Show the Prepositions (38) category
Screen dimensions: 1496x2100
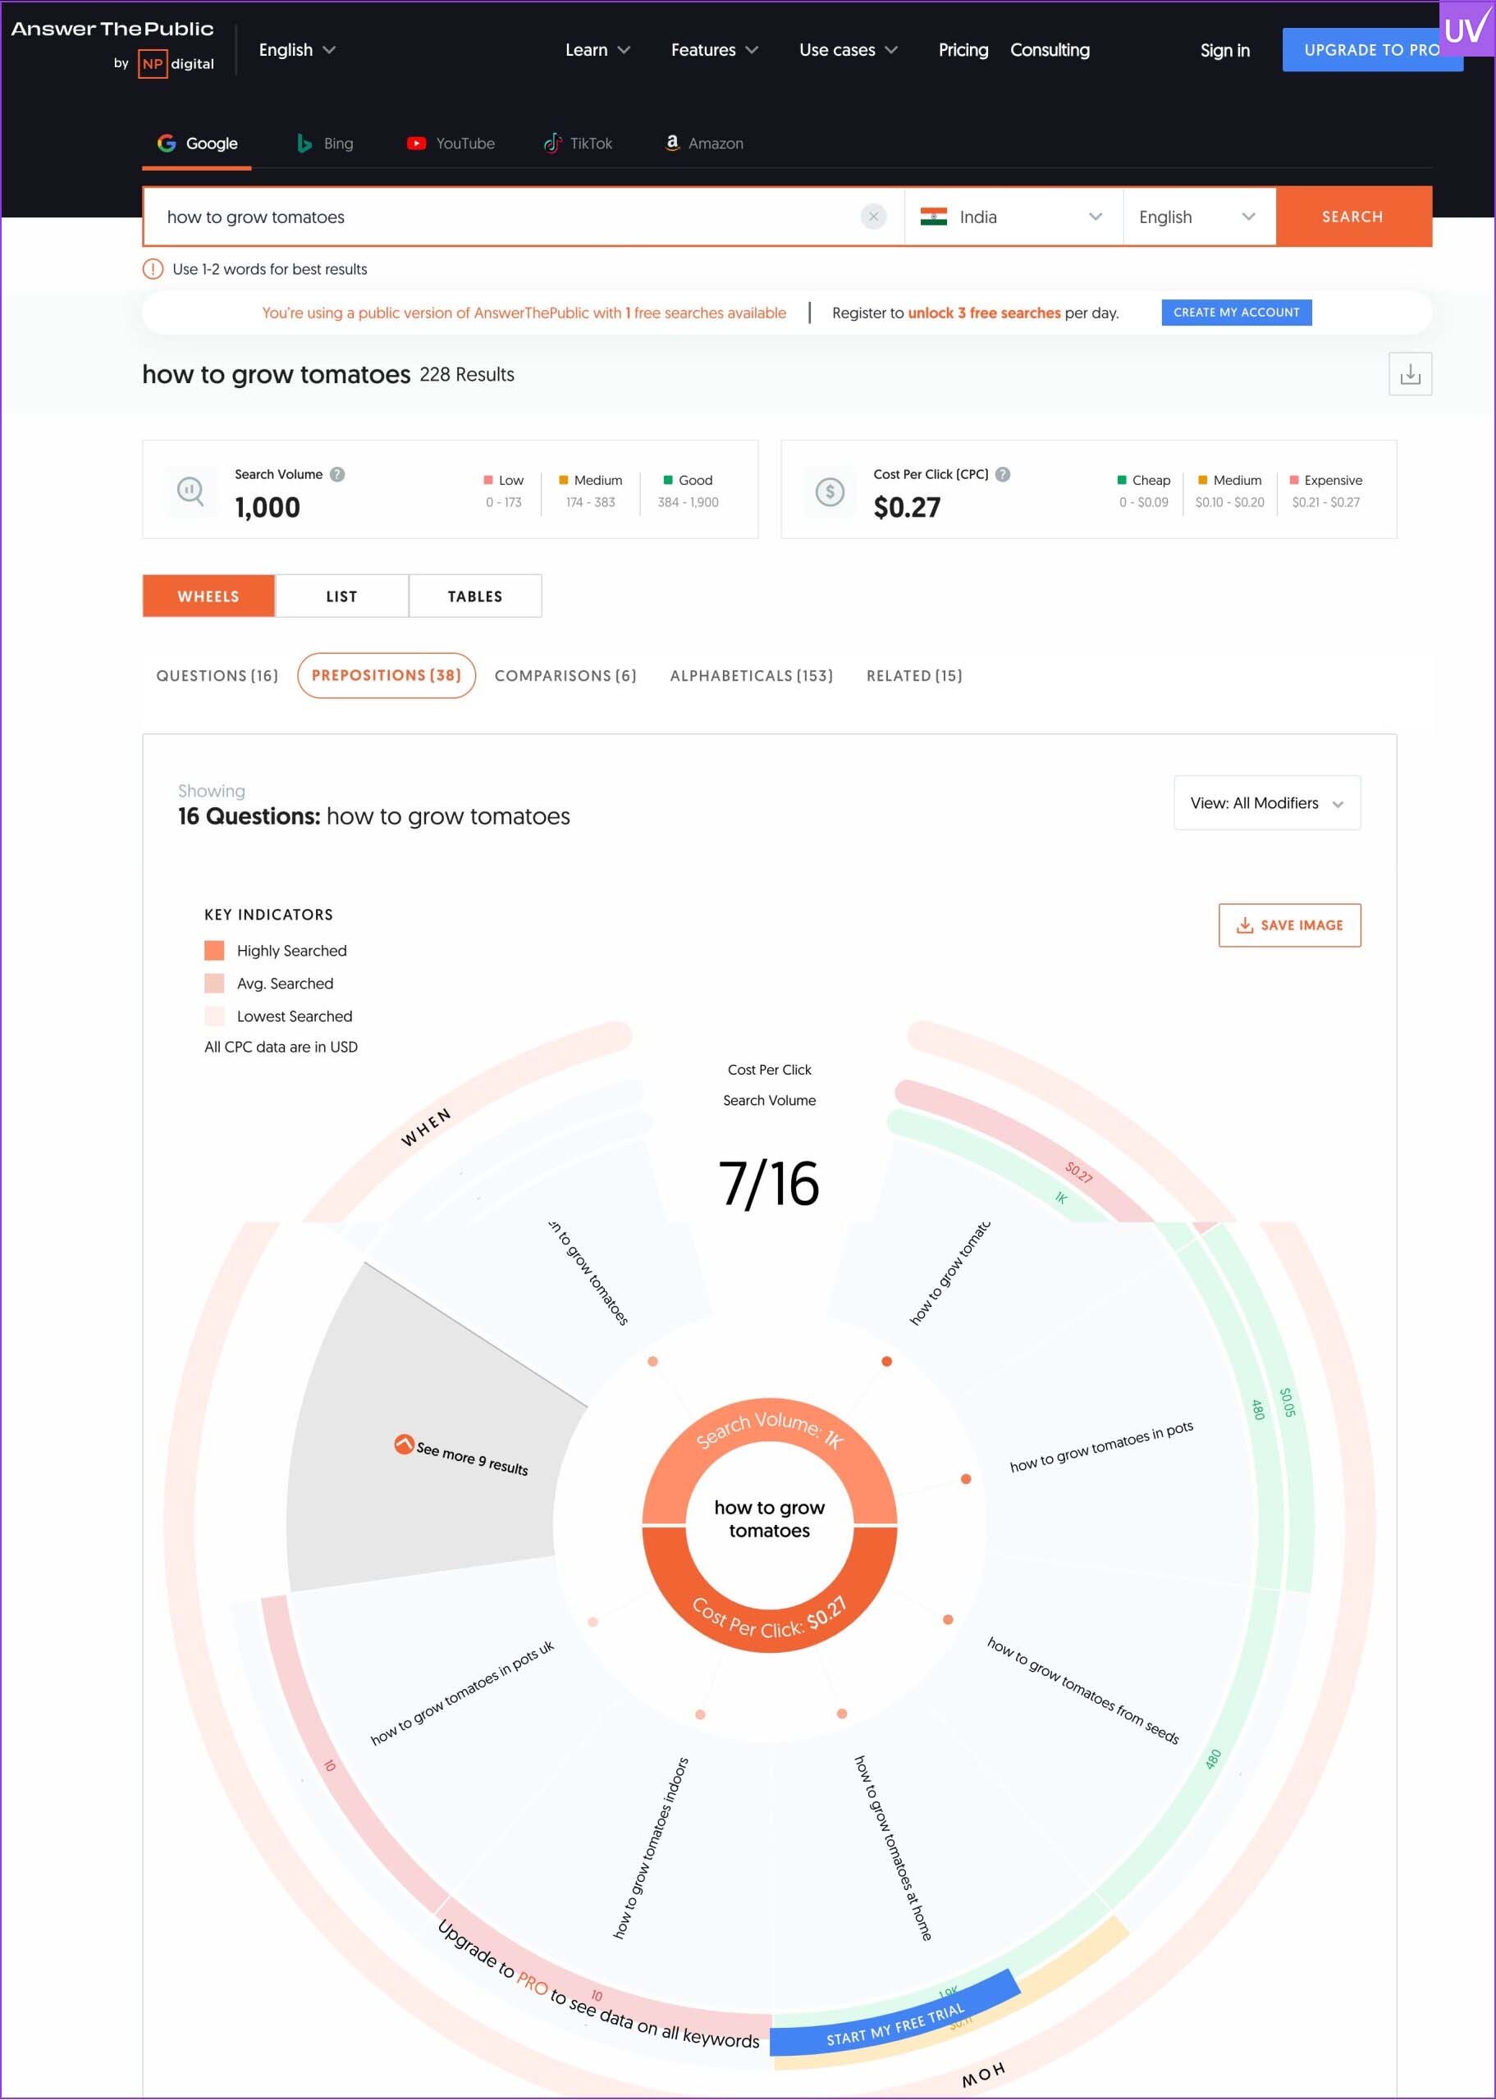(x=386, y=675)
